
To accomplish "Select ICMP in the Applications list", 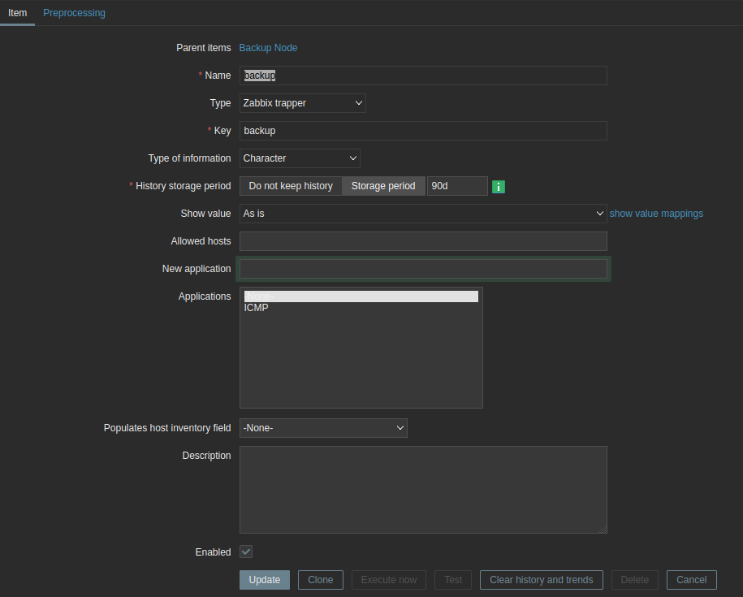I will [257, 309].
